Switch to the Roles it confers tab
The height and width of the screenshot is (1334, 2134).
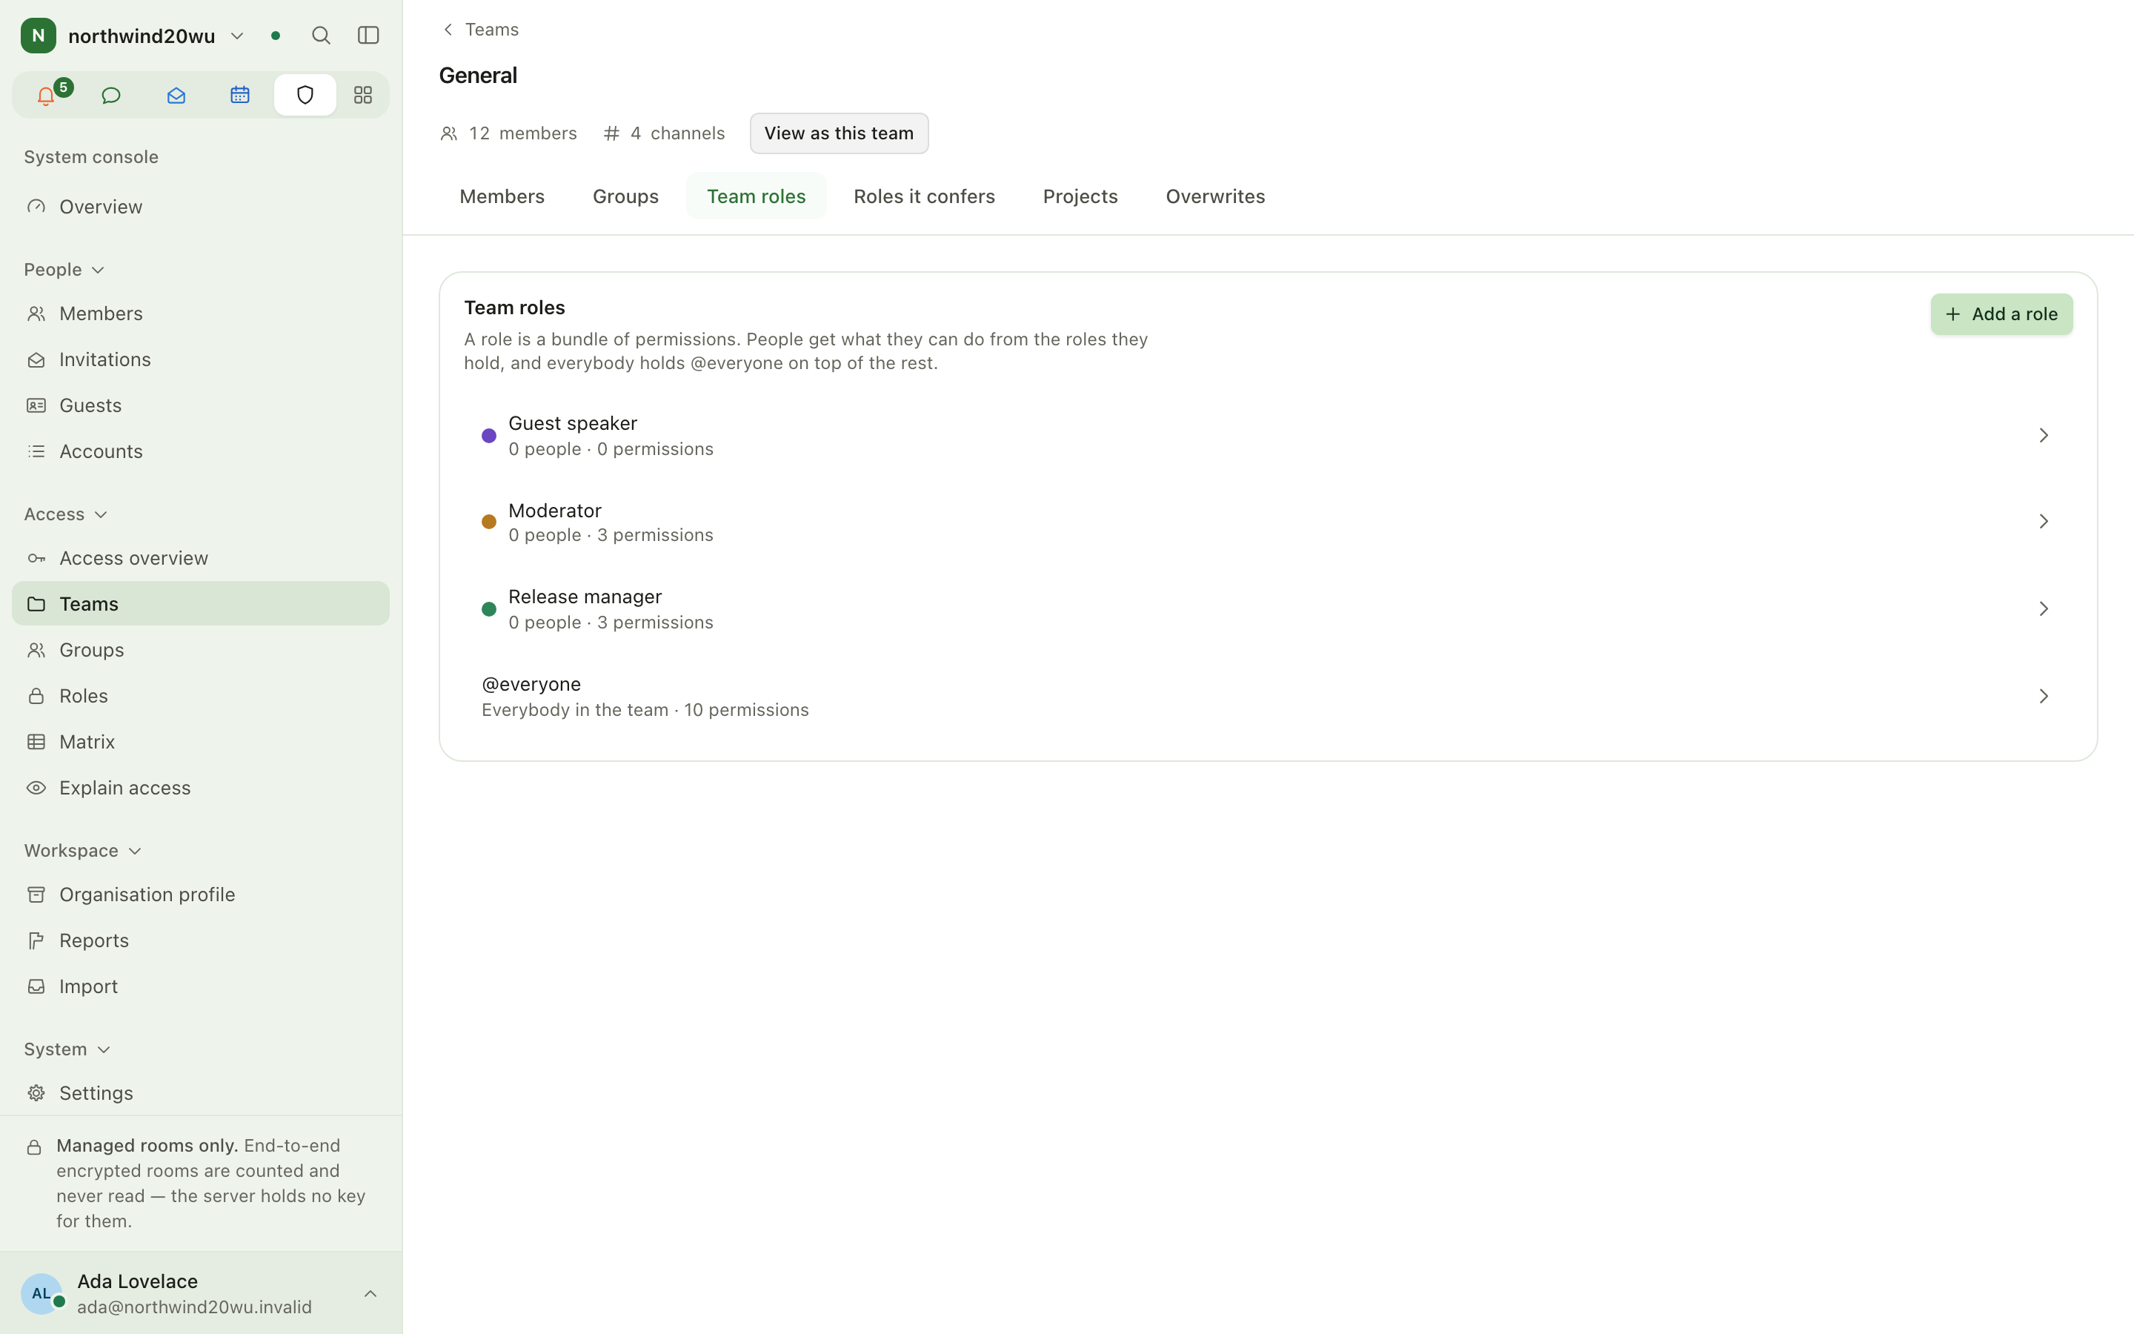pyautogui.click(x=924, y=196)
